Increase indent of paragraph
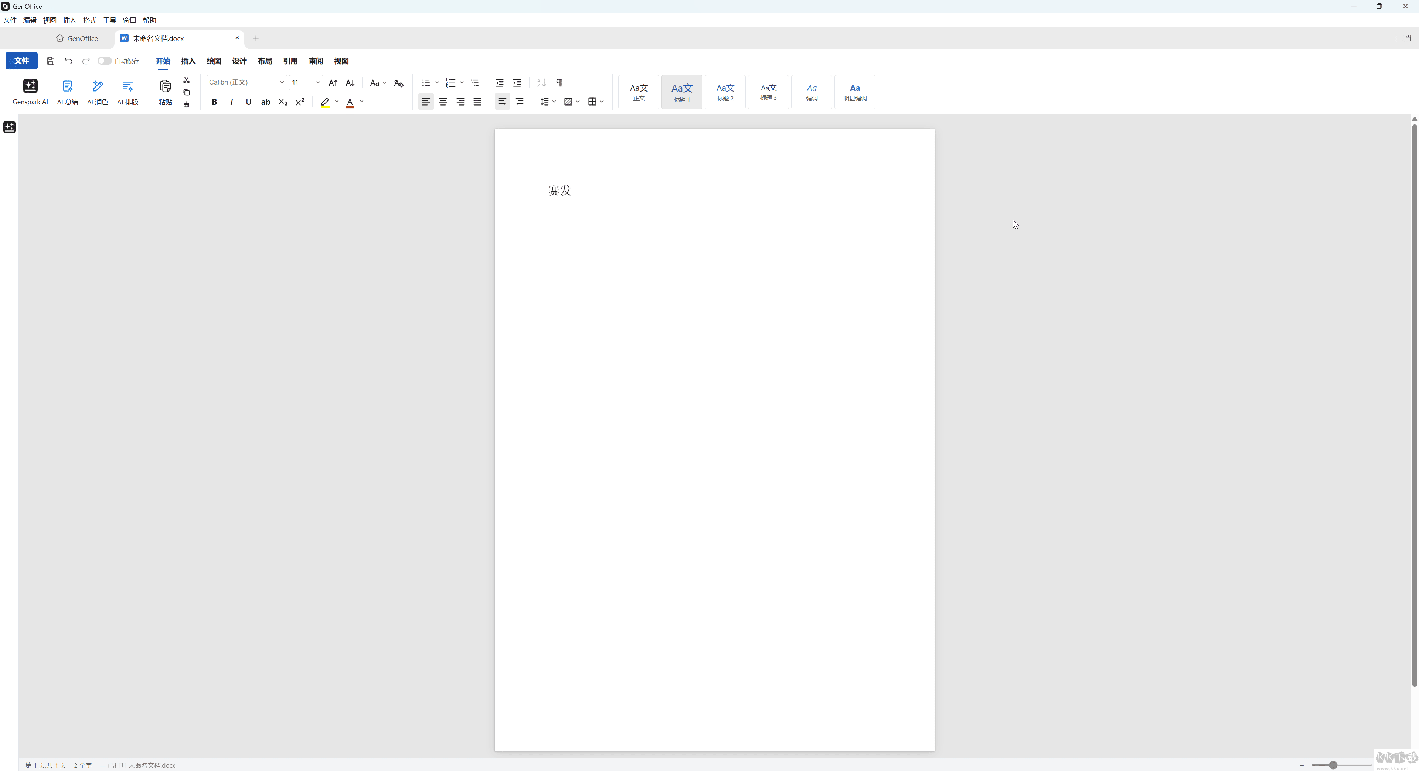The image size is (1419, 771). point(517,83)
